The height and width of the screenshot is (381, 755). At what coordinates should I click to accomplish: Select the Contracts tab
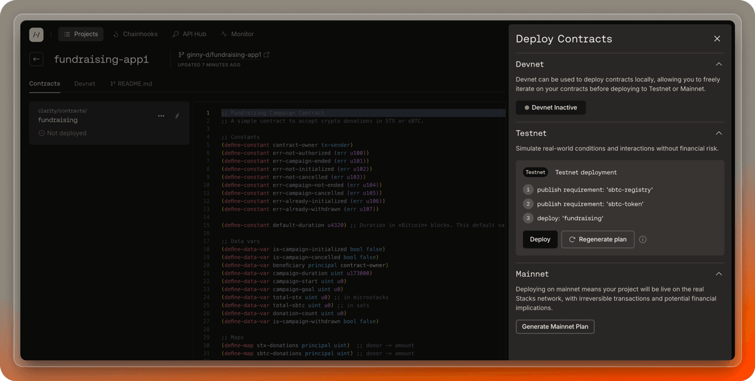coord(45,84)
